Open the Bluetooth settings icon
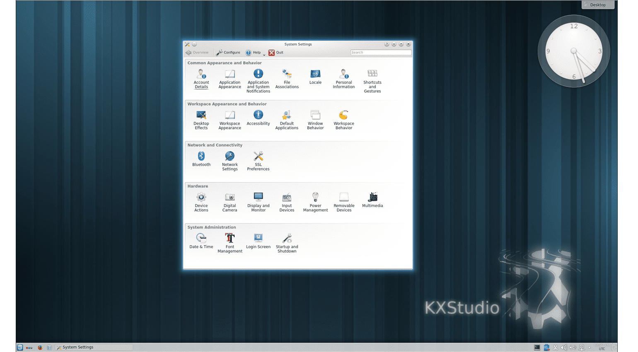Viewport: 638px width, 352px height. 201,159
